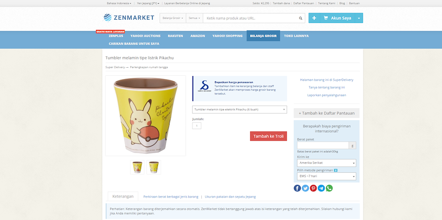442x220 pixels.
Task: Click Tambah ke Daftar Pantauan button
Action: [326, 113]
